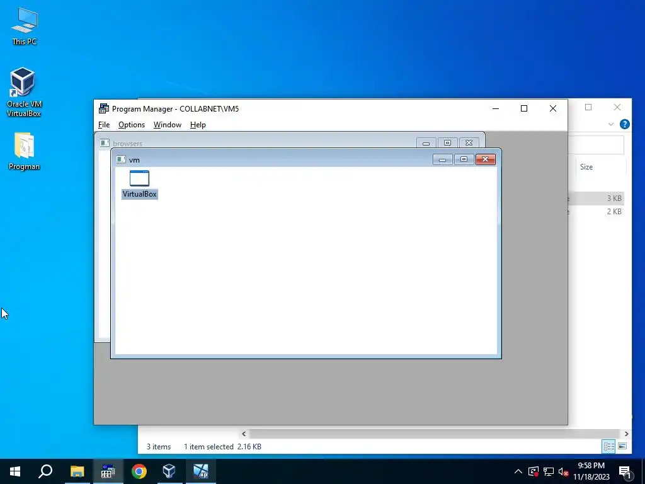Open VirtualBox from the taskbar
The image size is (645, 484).
[169, 471]
